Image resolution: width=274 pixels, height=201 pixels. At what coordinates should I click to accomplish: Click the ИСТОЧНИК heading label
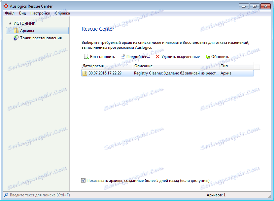click(24, 23)
